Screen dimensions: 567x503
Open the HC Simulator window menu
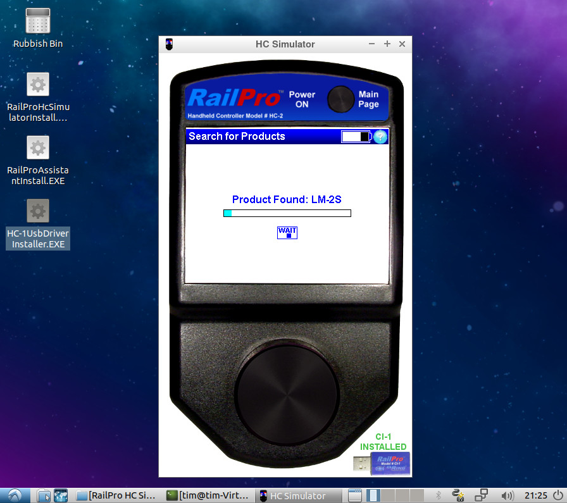tap(168, 44)
